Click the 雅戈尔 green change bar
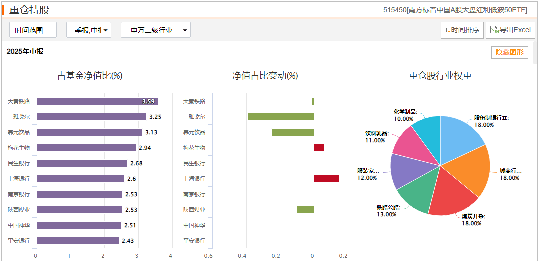The image size is (539, 261). (281, 117)
